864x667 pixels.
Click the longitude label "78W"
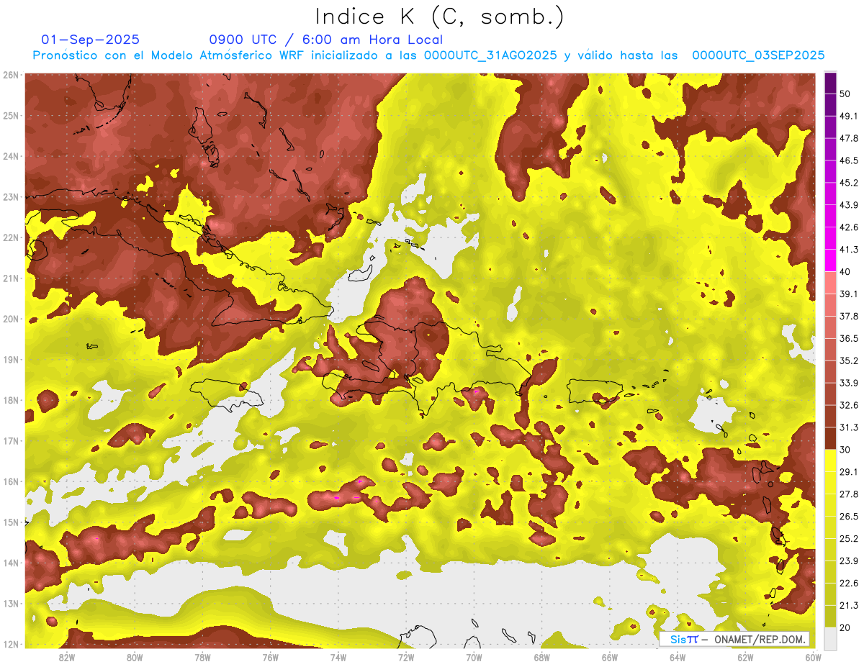point(202,658)
